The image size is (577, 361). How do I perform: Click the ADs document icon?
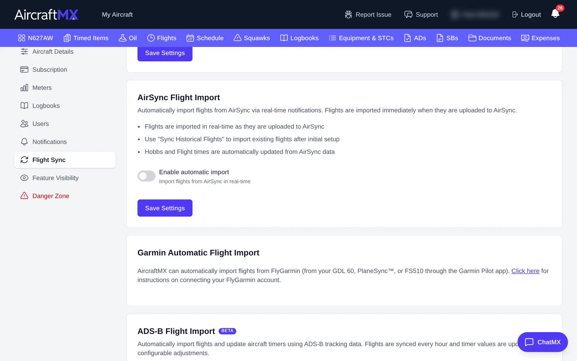(x=408, y=38)
